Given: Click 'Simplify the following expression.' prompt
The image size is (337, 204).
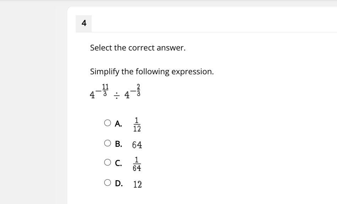Looking at the screenshot, I should (x=152, y=71).
